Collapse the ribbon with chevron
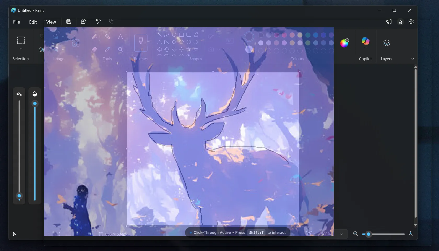The image size is (439, 251). [x=413, y=59]
